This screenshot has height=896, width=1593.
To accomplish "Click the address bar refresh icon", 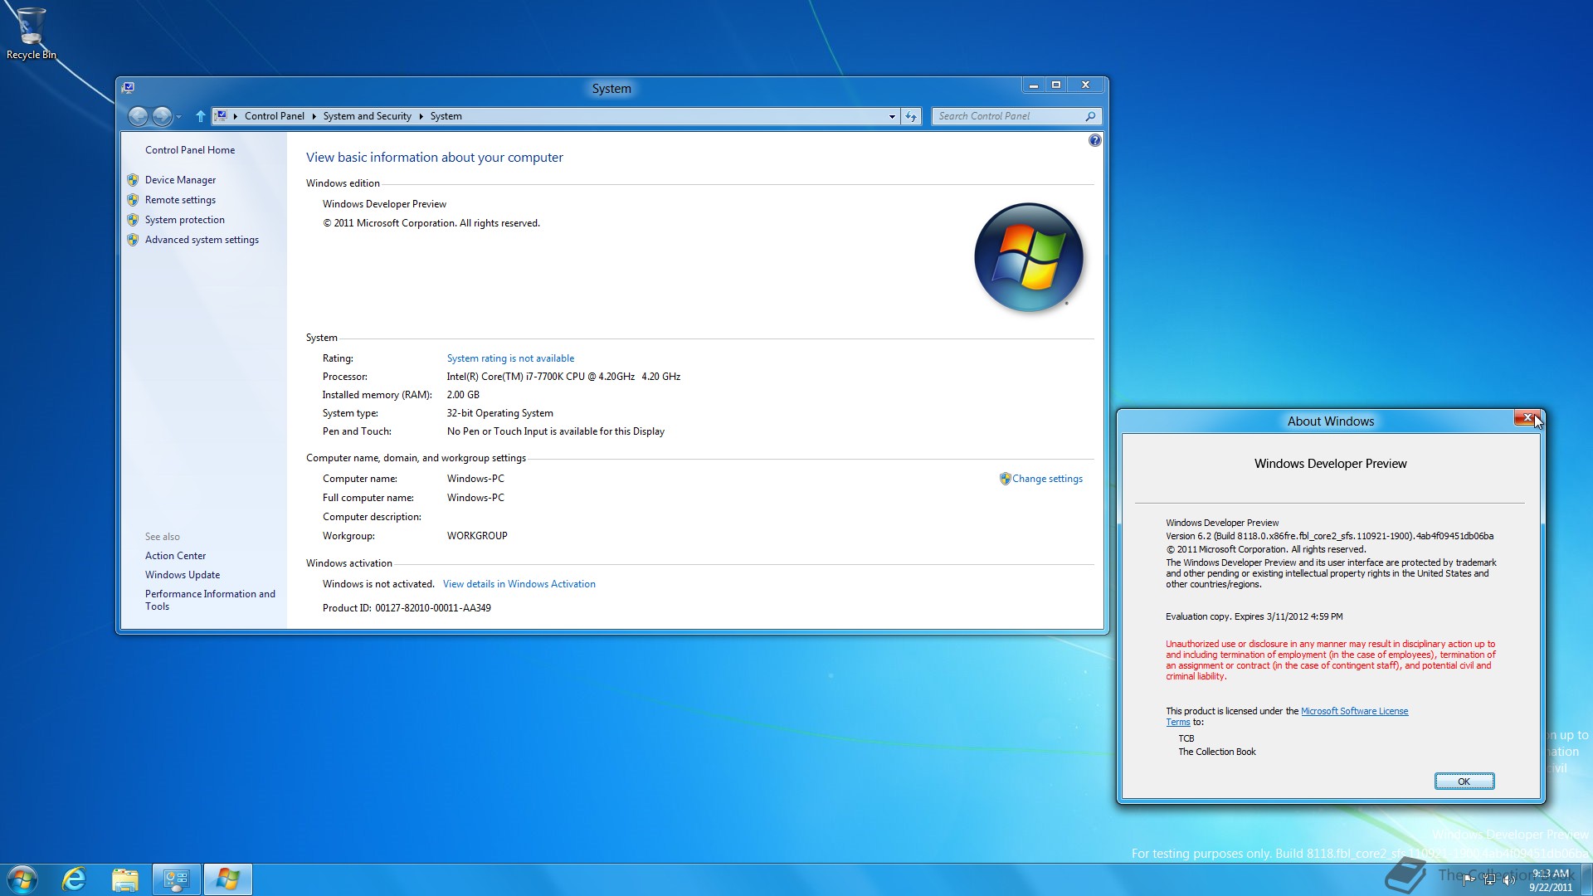I will coord(911,117).
